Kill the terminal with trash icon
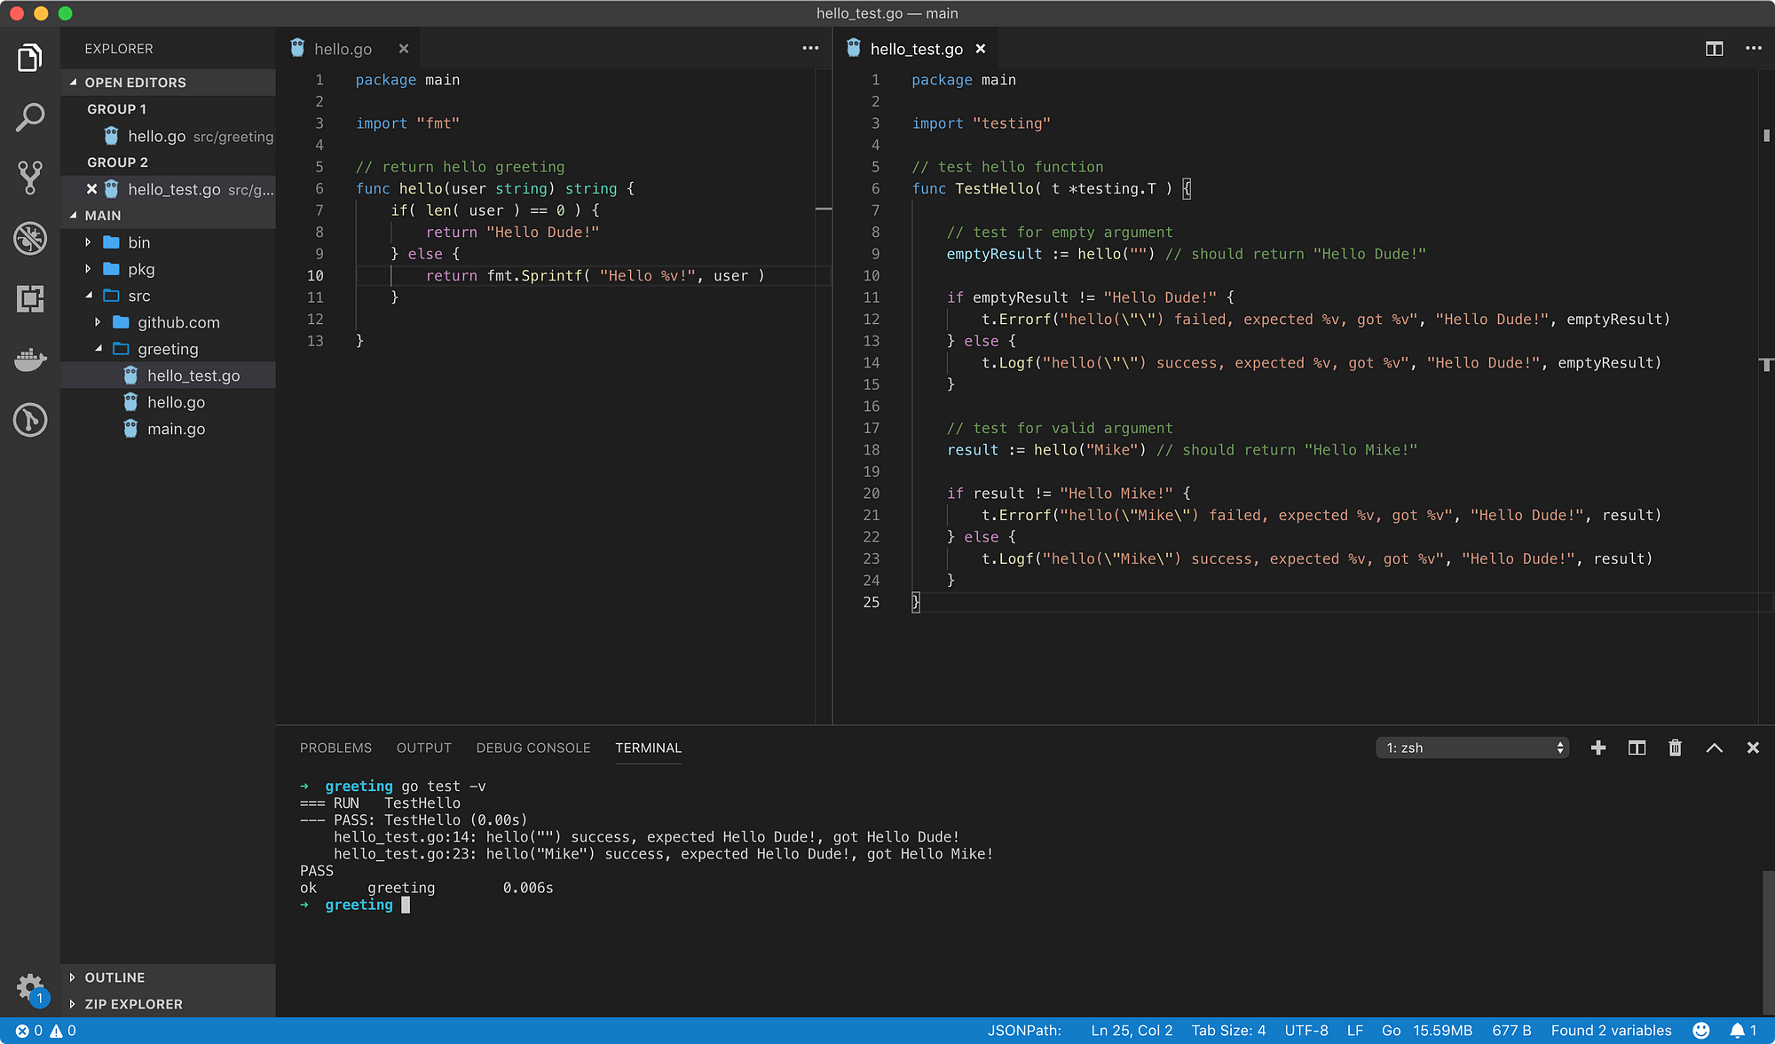This screenshot has height=1044, width=1775. (1675, 747)
